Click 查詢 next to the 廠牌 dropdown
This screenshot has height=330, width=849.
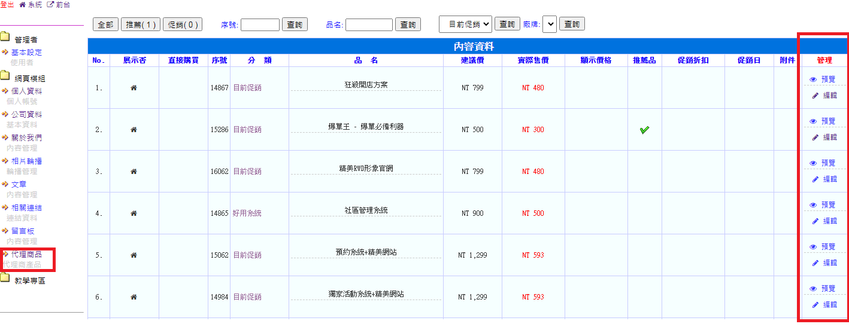click(x=572, y=24)
